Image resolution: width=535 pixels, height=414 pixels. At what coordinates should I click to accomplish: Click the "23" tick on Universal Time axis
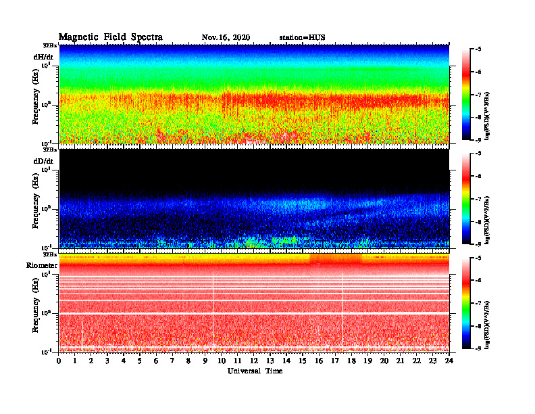(432, 361)
